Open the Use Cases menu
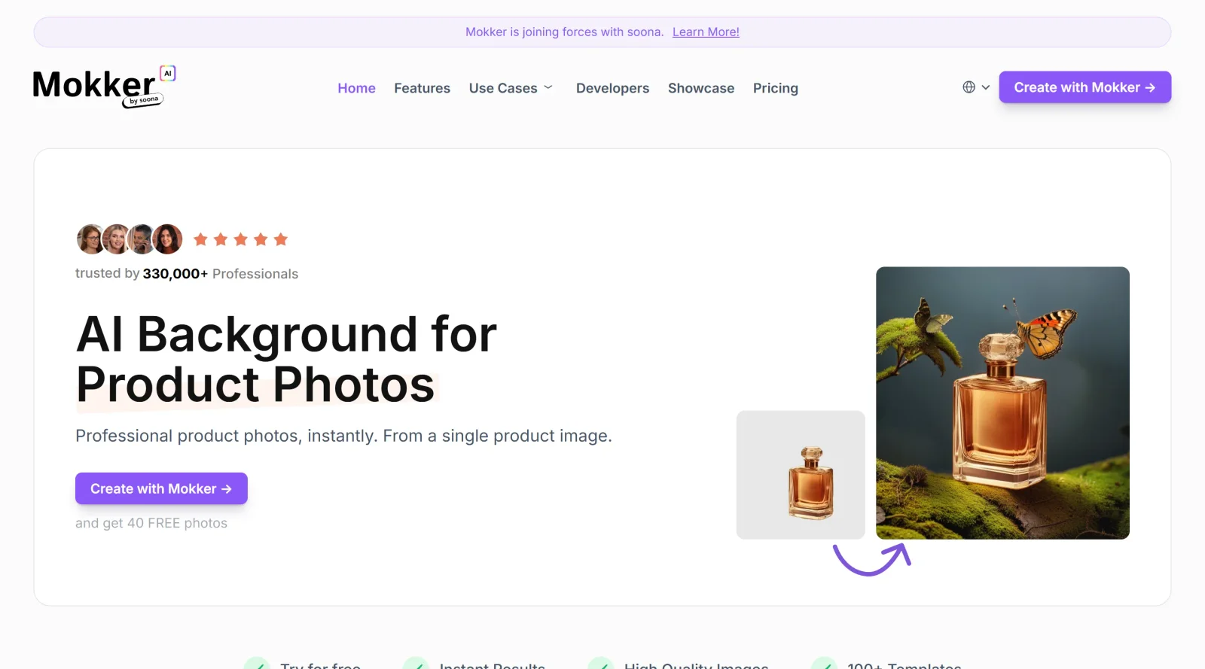Viewport: 1205px width, 669px height. pos(503,88)
